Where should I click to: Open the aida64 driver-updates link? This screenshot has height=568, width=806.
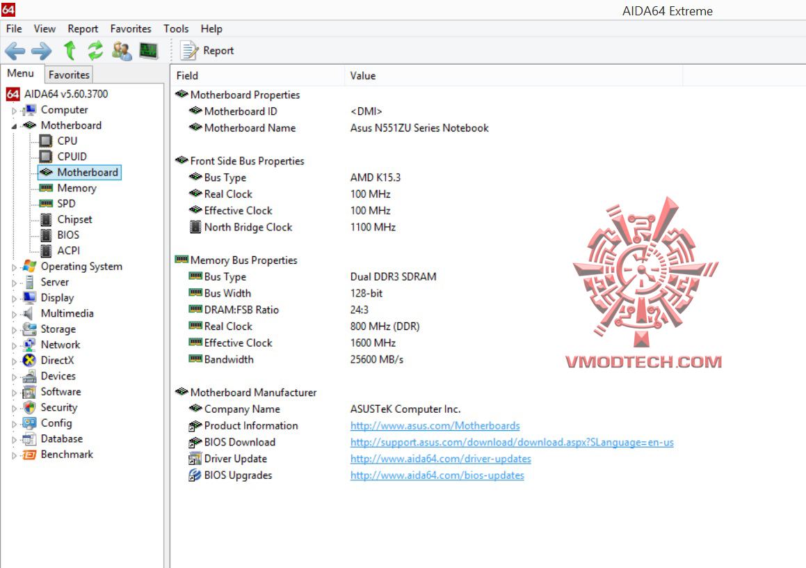[440, 459]
